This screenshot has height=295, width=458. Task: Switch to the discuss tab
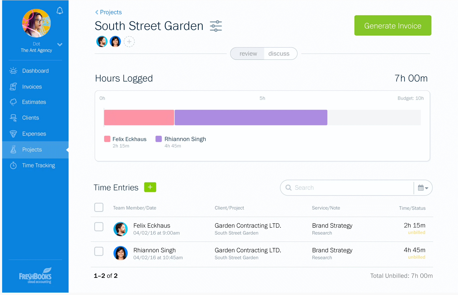click(279, 54)
